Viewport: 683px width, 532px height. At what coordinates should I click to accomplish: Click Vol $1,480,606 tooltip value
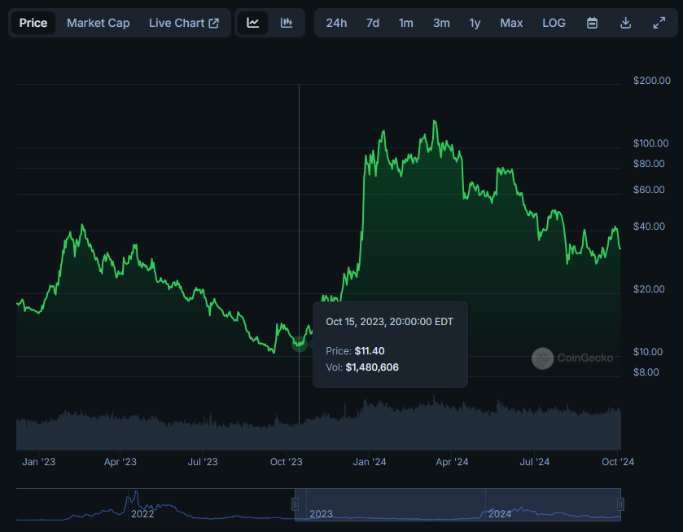(x=372, y=367)
